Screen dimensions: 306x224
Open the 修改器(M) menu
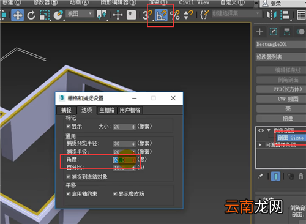[45, 2]
